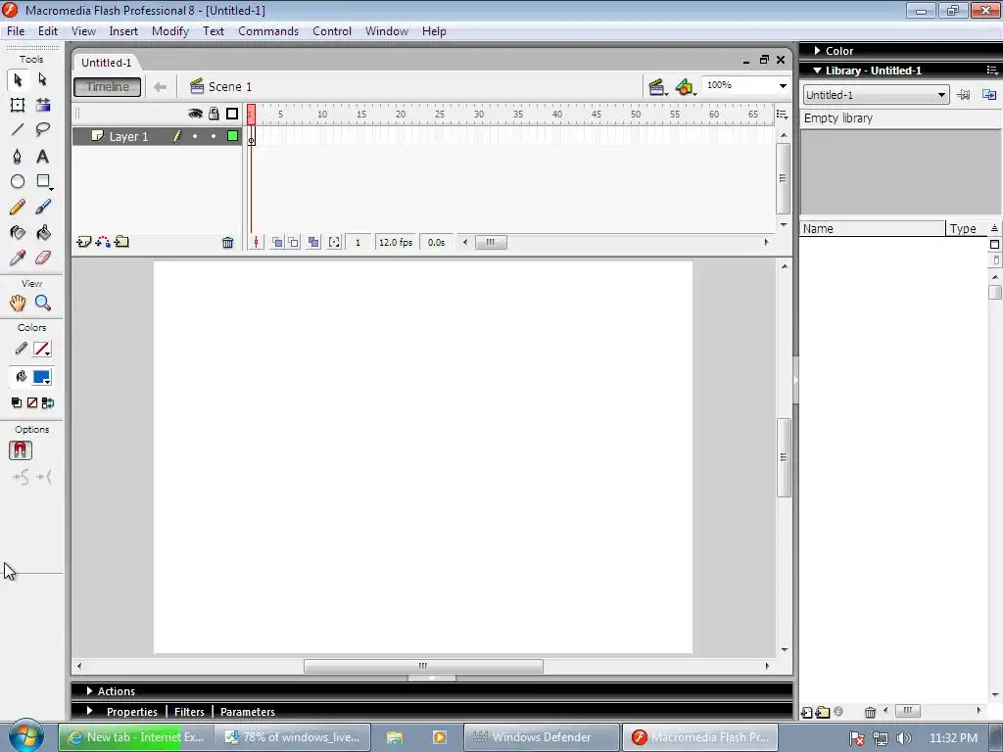Click the Modify Onion Markers icon
1003x752 pixels.
[334, 243]
